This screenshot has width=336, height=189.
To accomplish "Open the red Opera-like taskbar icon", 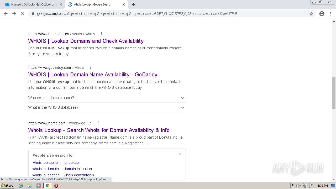I will click(x=56, y=186).
